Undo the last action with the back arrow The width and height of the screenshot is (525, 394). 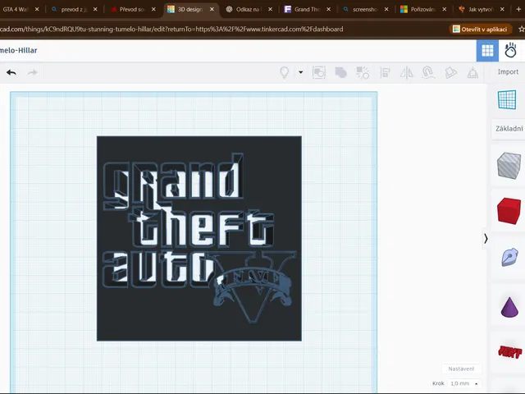click(x=11, y=72)
